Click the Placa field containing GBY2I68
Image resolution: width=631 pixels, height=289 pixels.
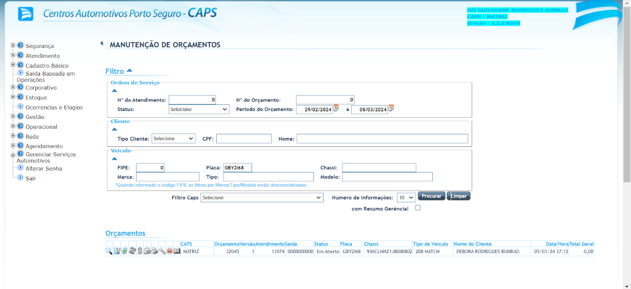click(237, 168)
